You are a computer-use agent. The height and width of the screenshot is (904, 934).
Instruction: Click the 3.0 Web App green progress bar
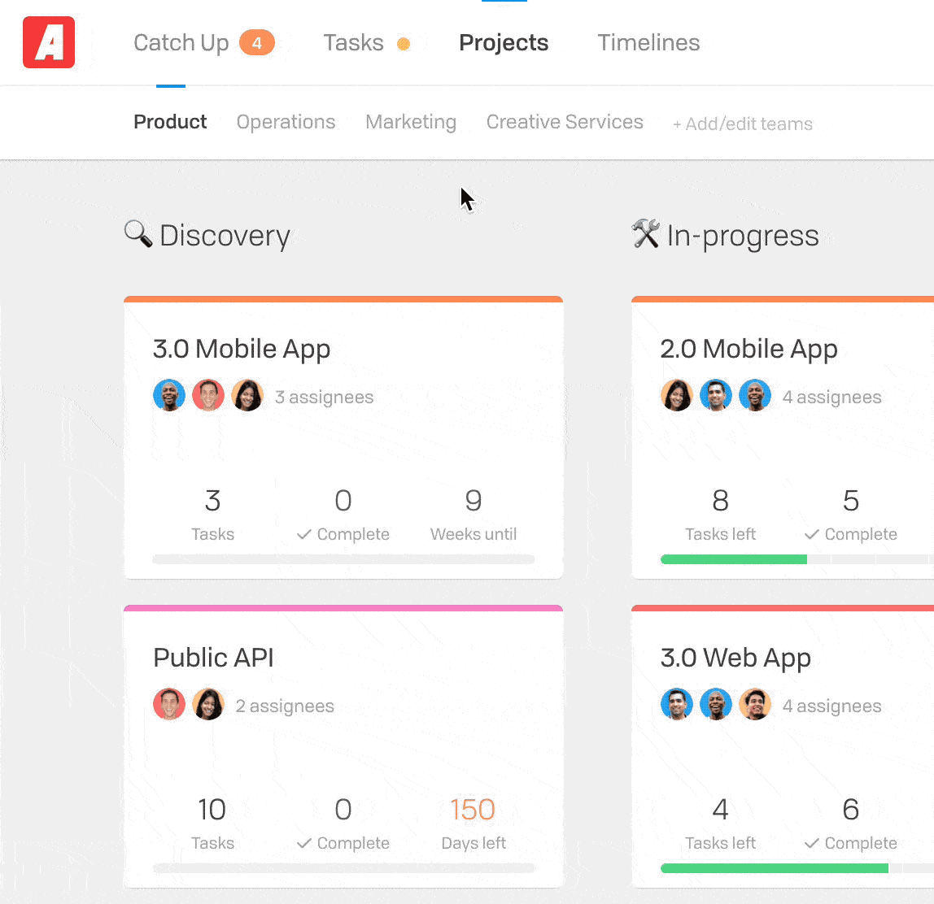pyautogui.click(x=775, y=868)
